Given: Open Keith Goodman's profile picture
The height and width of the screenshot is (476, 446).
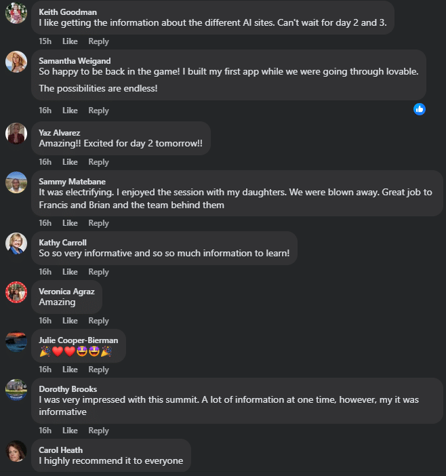Looking at the screenshot, I should [16, 14].
